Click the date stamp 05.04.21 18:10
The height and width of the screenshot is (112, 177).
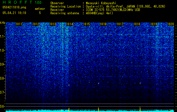tap(14, 13)
